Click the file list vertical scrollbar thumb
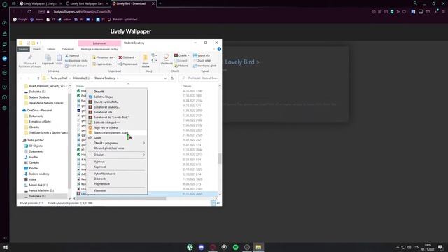This screenshot has width=448, height=252. [219, 159]
